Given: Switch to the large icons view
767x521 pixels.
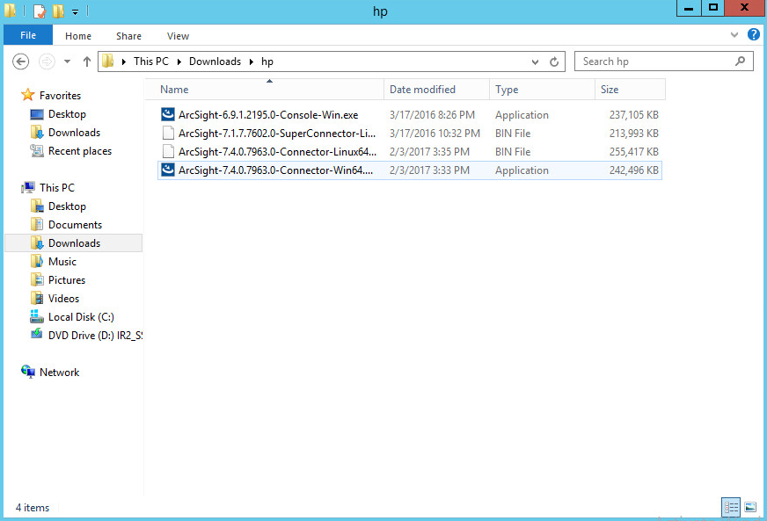Looking at the screenshot, I should tap(750, 507).
